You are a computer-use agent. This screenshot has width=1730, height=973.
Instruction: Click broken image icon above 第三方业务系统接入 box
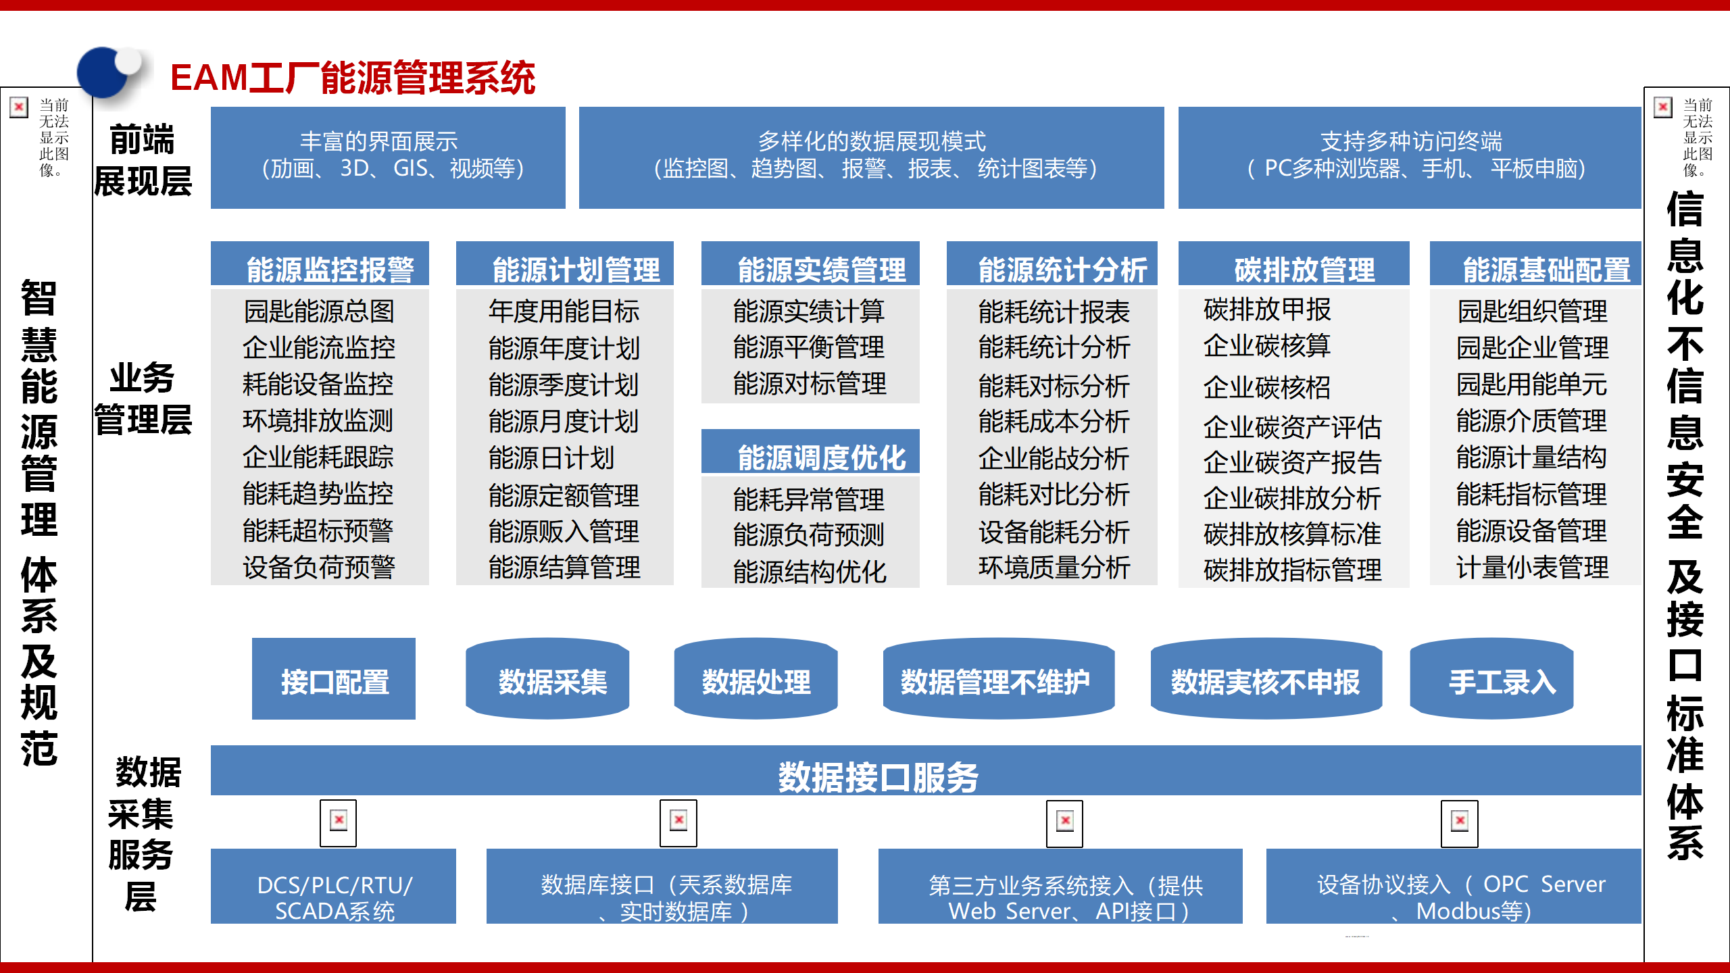1064,822
